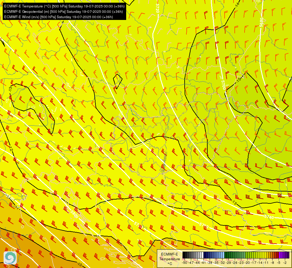Click the -14 isotherm label on the map

point(237,5)
